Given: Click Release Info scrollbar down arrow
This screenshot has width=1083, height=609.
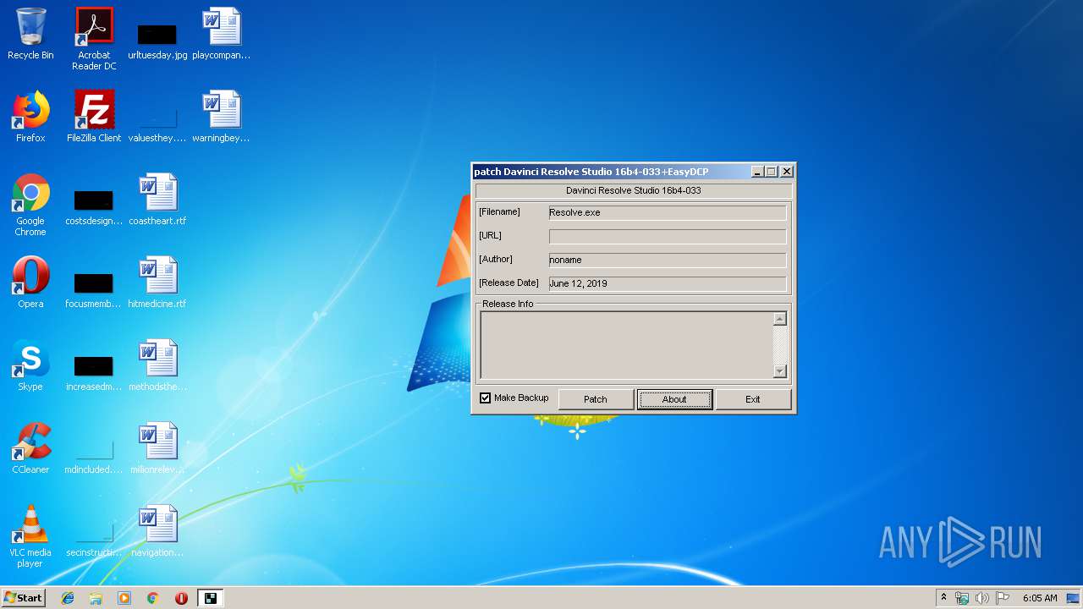Looking at the screenshot, I should point(780,371).
